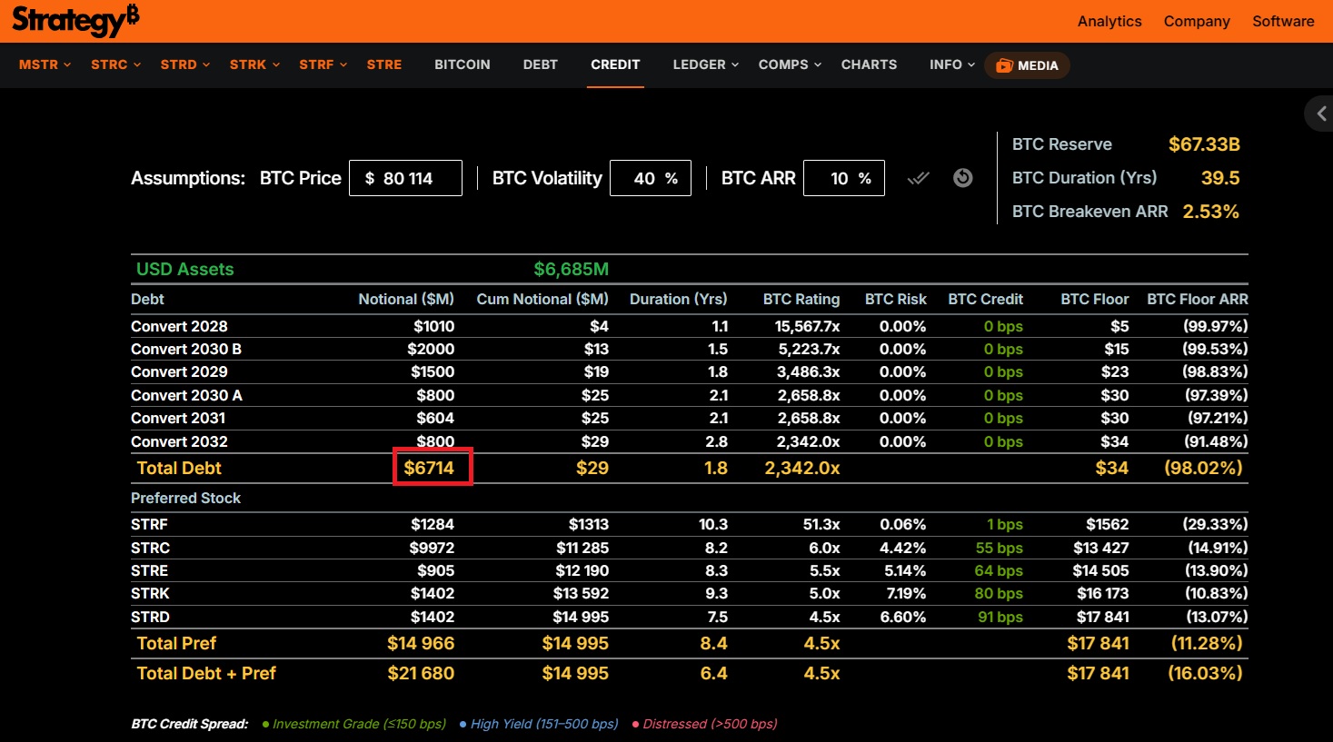Open the MSTR dropdown menu

point(45,64)
